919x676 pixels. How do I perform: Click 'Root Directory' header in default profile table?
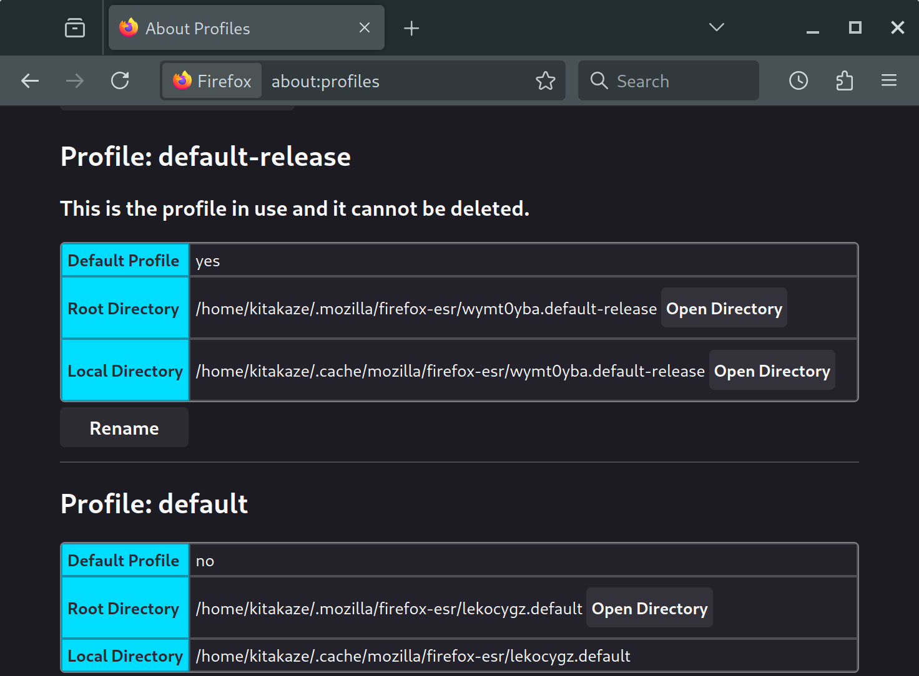click(x=125, y=608)
